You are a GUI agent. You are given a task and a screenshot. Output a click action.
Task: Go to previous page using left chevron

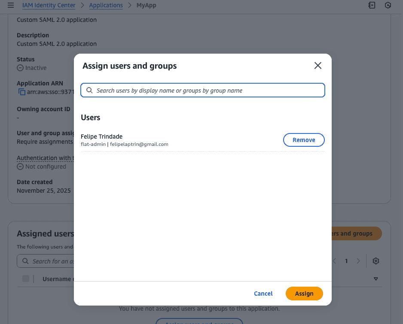tap(335, 261)
